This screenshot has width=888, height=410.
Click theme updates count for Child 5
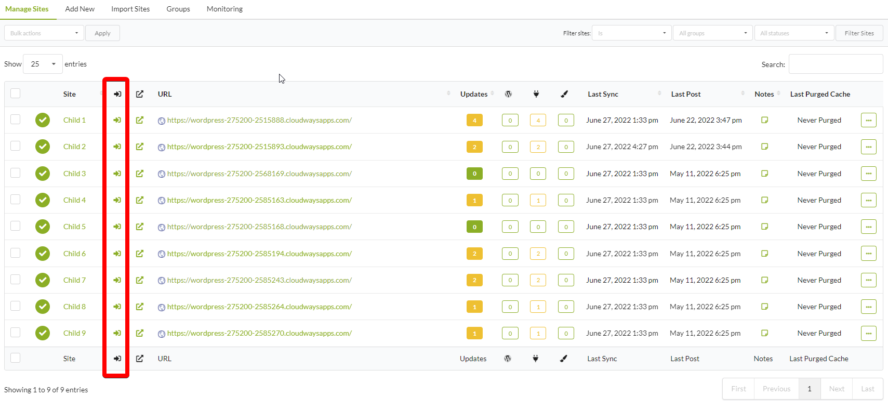(x=566, y=227)
